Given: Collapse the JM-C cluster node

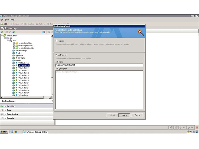Looking at the screenshot, I should point(8,40).
